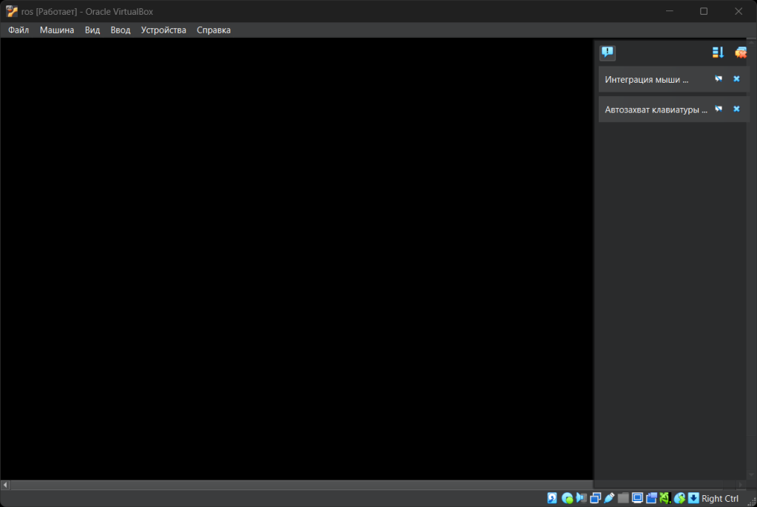Click the recording status icon
Screen dimensions: 757x507
[651, 498]
